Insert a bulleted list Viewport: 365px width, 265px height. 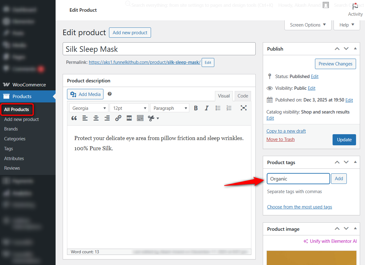(x=218, y=108)
